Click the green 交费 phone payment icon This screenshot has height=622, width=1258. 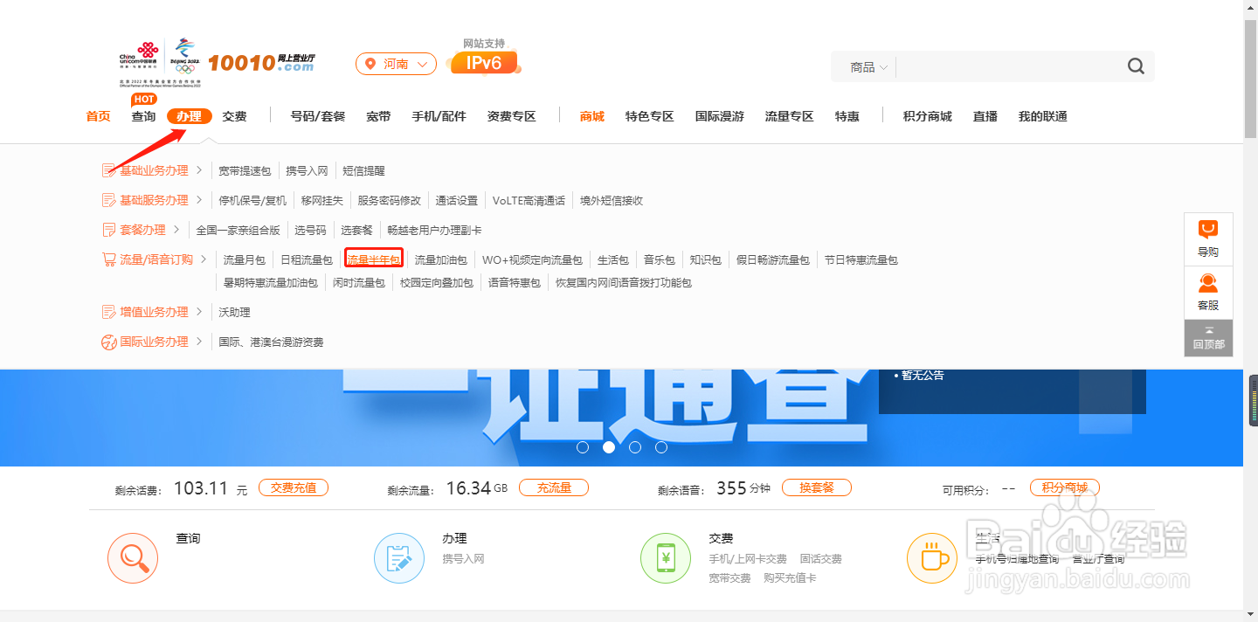coord(666,557)
